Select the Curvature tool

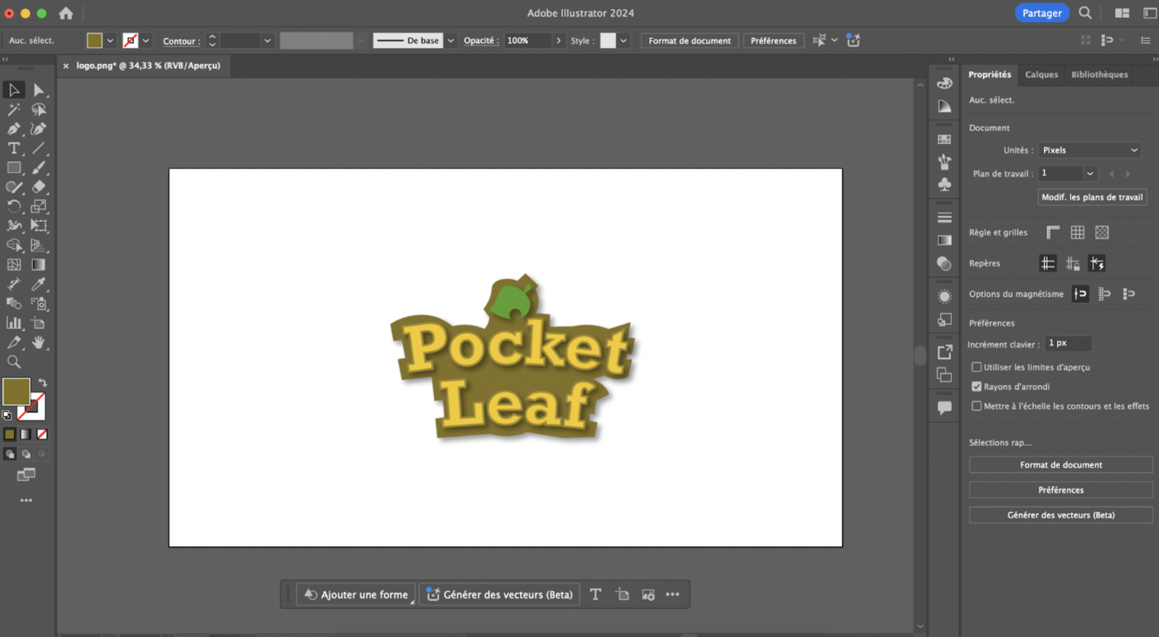[38, 129]
